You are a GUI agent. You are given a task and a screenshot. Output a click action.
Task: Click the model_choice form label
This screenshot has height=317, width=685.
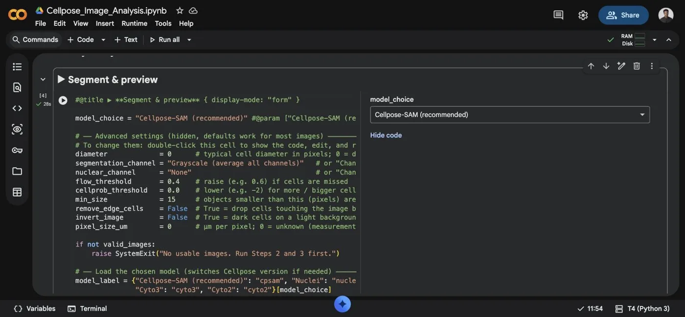coord(392,99)
